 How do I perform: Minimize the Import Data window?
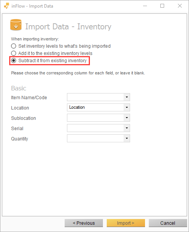coord(145,6)
